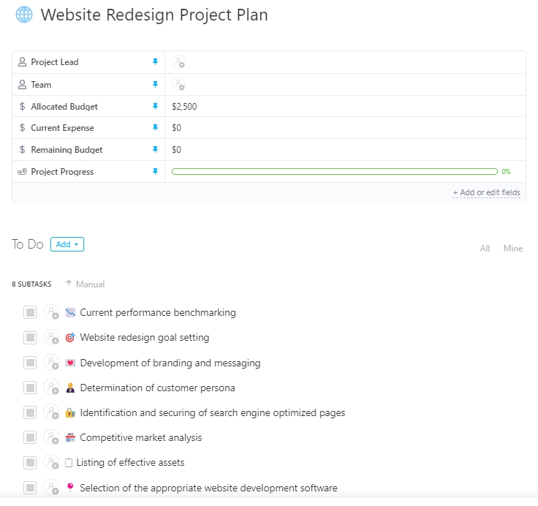Open Listing of effective assets subtask
This screenshot has height=506, width=538.
pos(130,462)
